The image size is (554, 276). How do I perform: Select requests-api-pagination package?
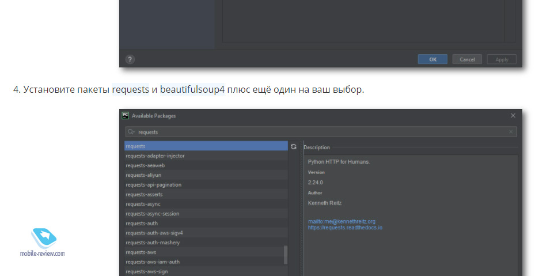click(206, 185)
